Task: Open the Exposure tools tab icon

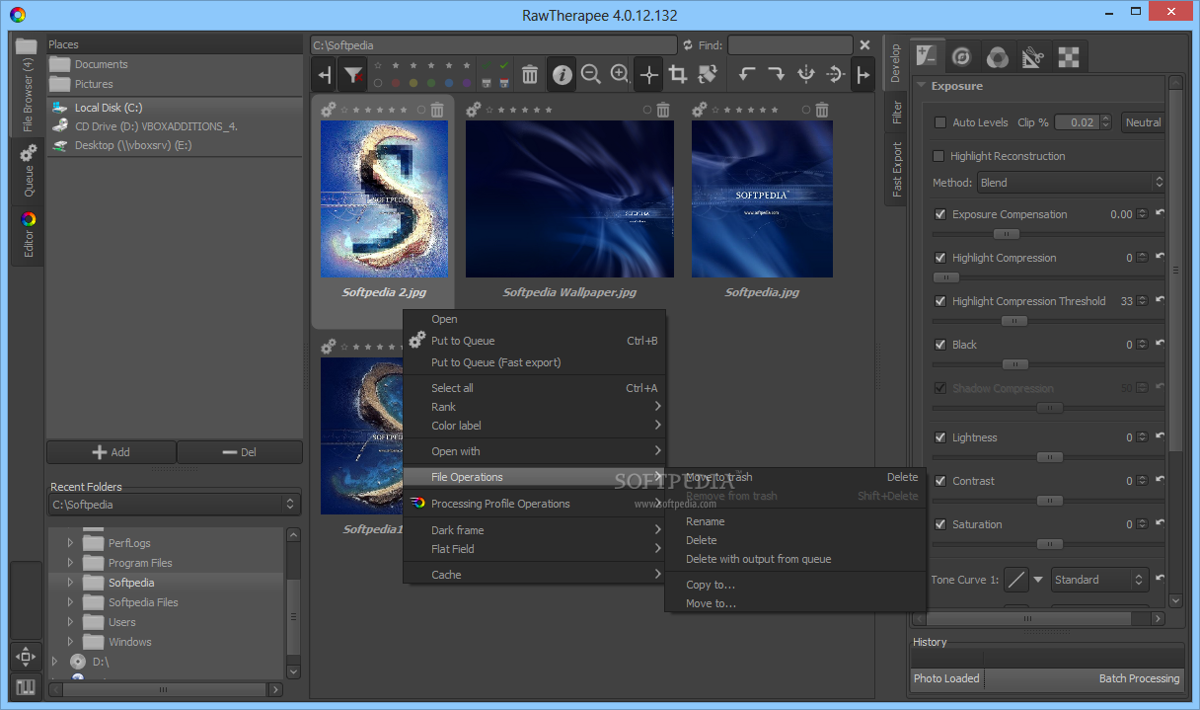Action: [929, 56]
